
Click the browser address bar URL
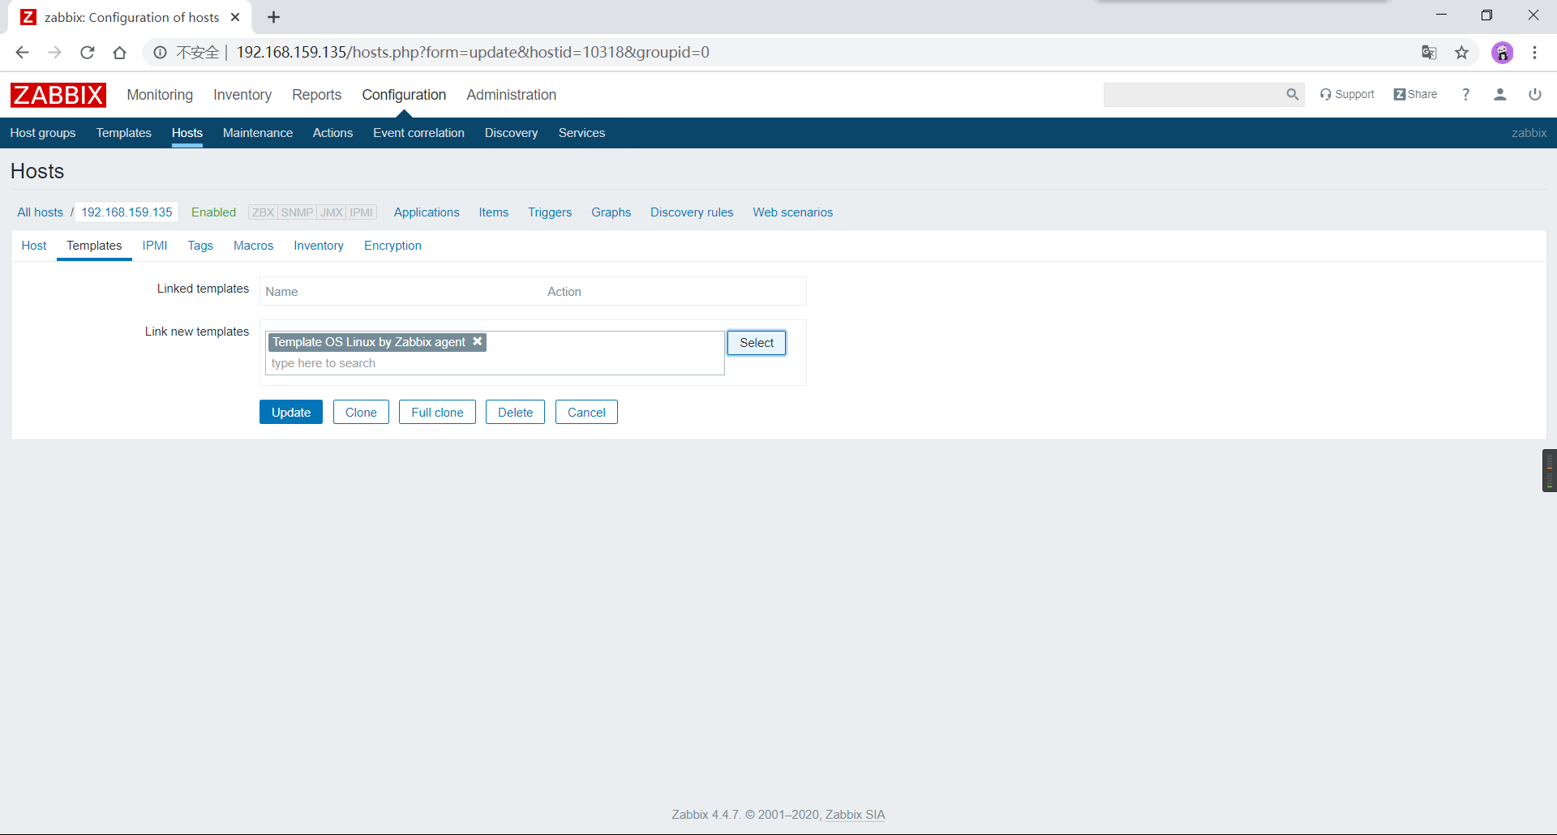click(x=473, y=53)
